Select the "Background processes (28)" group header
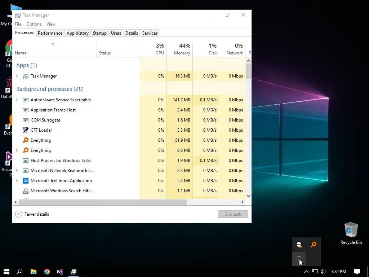Image resolution: width=369 pixels, height=277 pixels. [50, 89]
